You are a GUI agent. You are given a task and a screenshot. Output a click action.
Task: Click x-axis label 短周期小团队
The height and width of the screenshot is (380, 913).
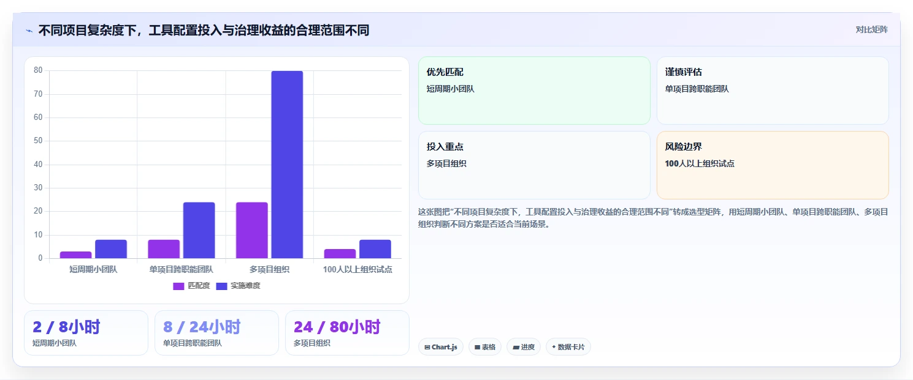[x=93, y=269]
